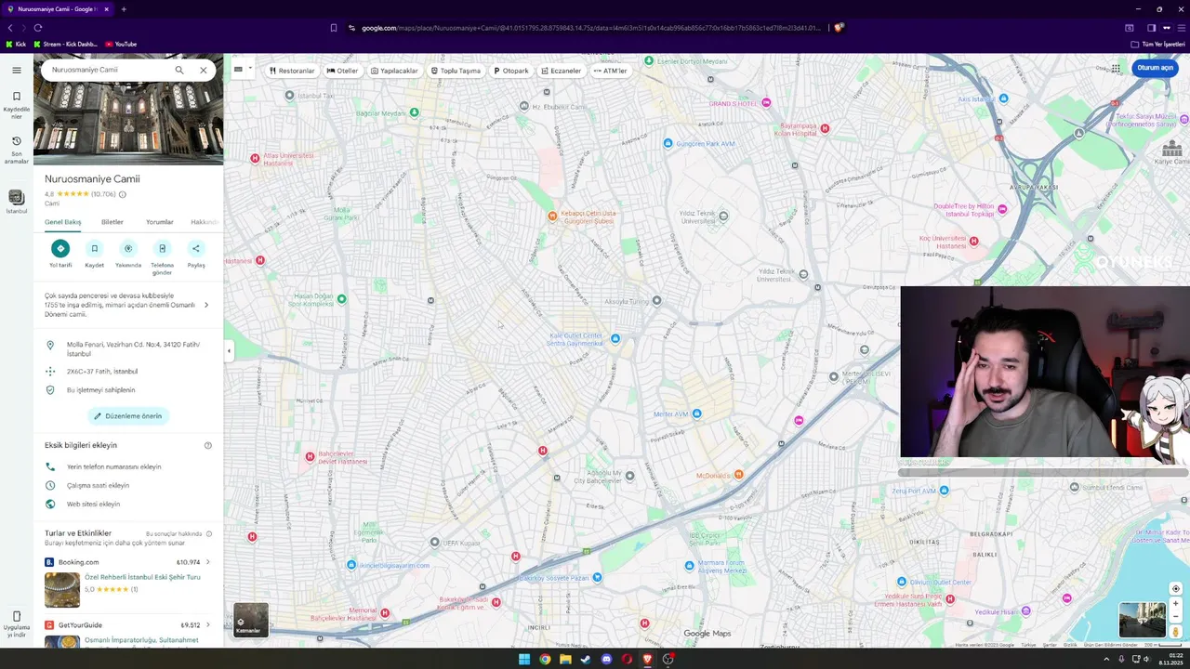The image size is (1190, 669).
Task: Click Oturum açın sign-in button
Action: coord(1156,68)
